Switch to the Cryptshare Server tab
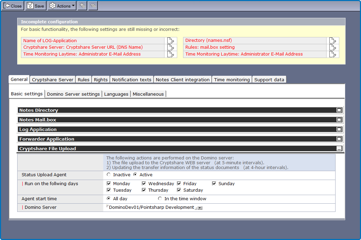361x240 pixels. (53, 80)
